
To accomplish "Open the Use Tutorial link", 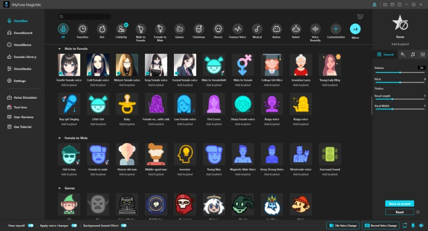I will (x=19, y=127).
